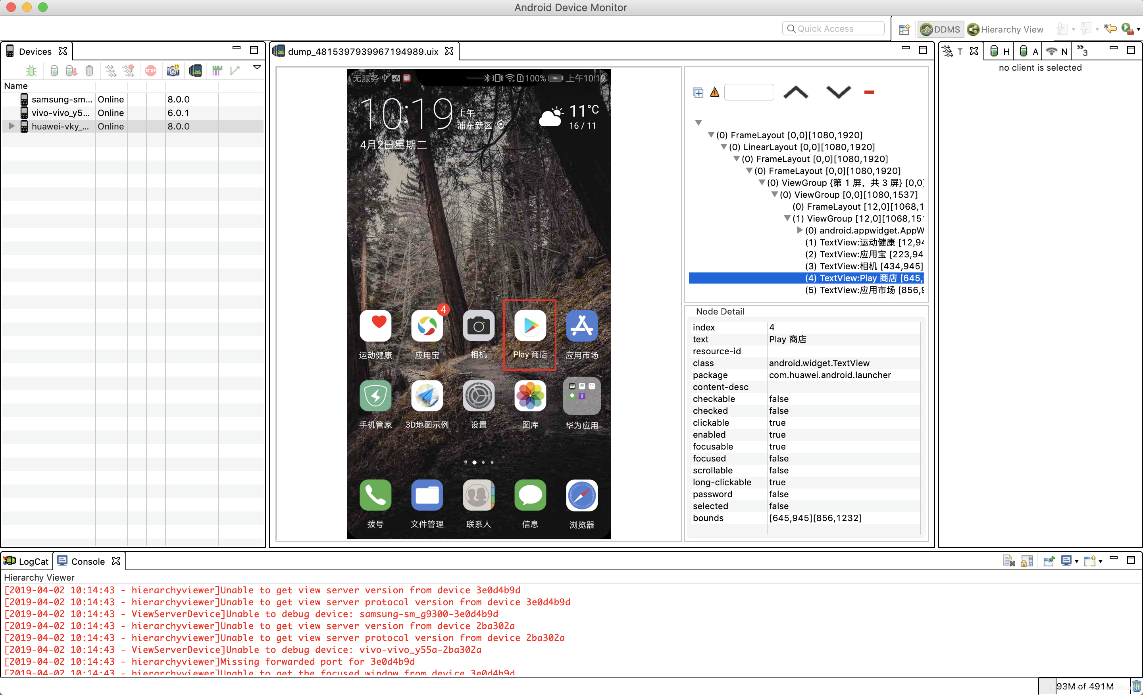This screenshot has width=1143, height=695.
Task: Select the huawei-vky device row
Action: pos(133,126)
